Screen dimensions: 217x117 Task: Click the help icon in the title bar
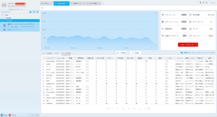pyautogui.click(x=204, y=3)
